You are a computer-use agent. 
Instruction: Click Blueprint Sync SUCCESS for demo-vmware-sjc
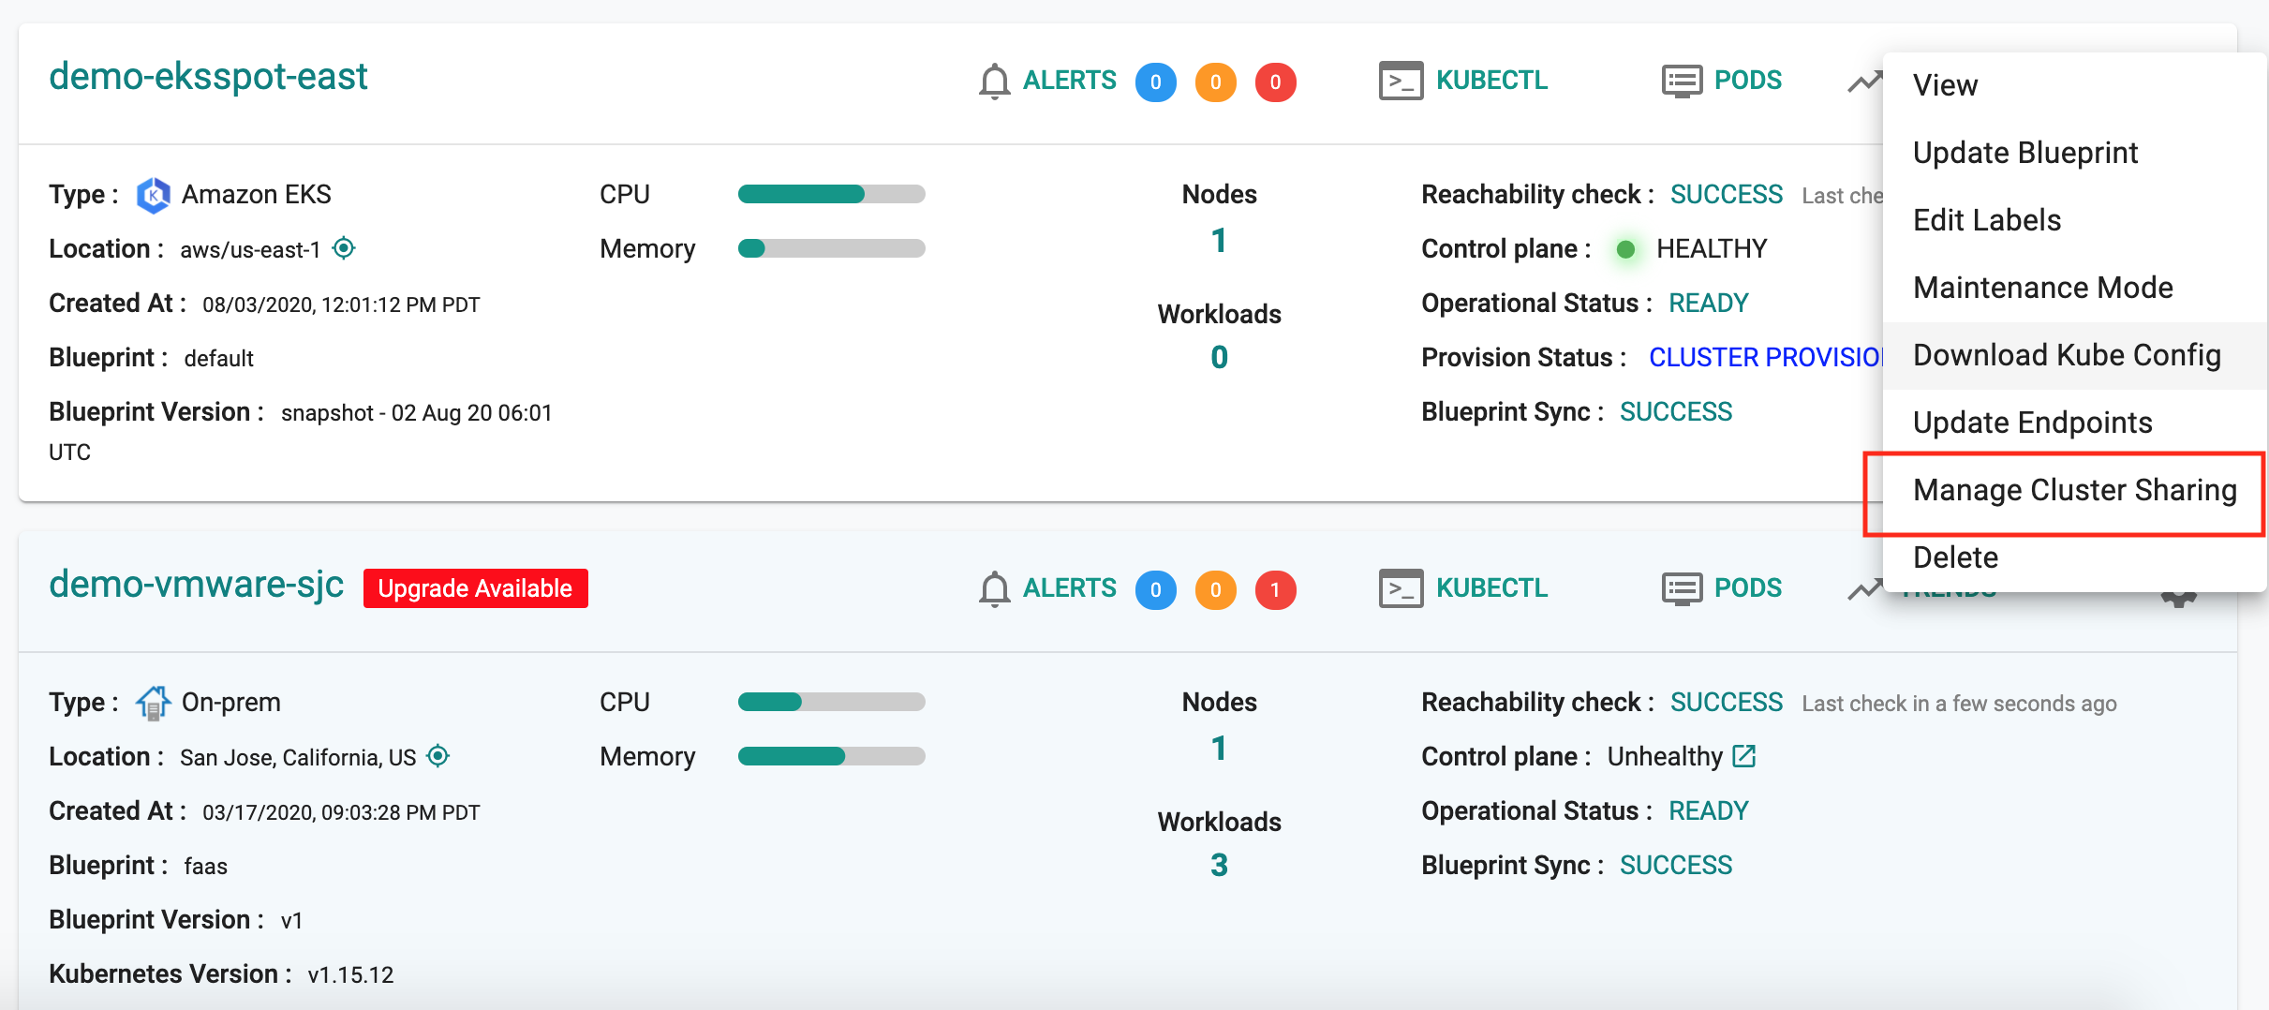[1676, 866]
